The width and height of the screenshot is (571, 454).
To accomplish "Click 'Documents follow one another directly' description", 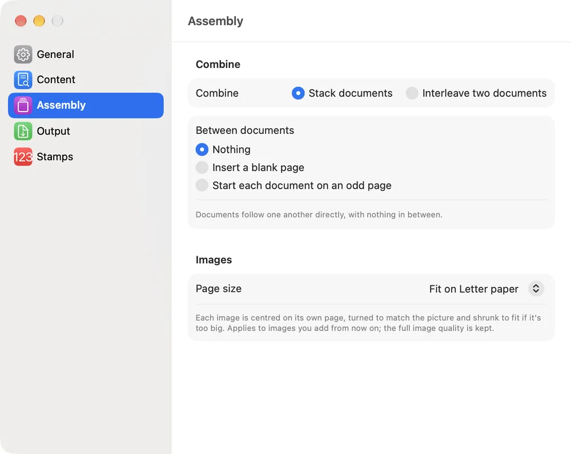I will click(319, 214).
